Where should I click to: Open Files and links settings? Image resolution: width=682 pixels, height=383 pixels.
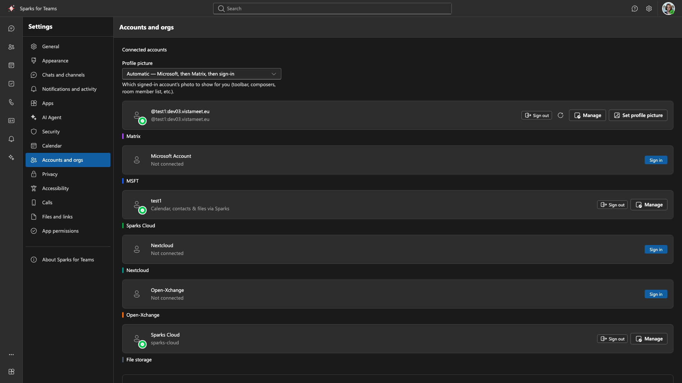68,217
